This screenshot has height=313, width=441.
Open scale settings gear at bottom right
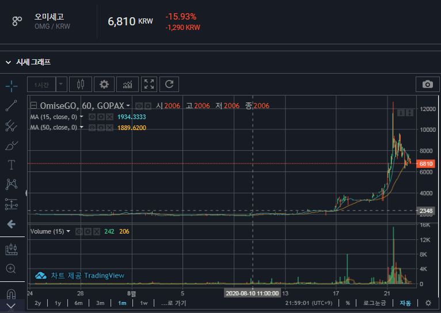(x=428, y=303)
